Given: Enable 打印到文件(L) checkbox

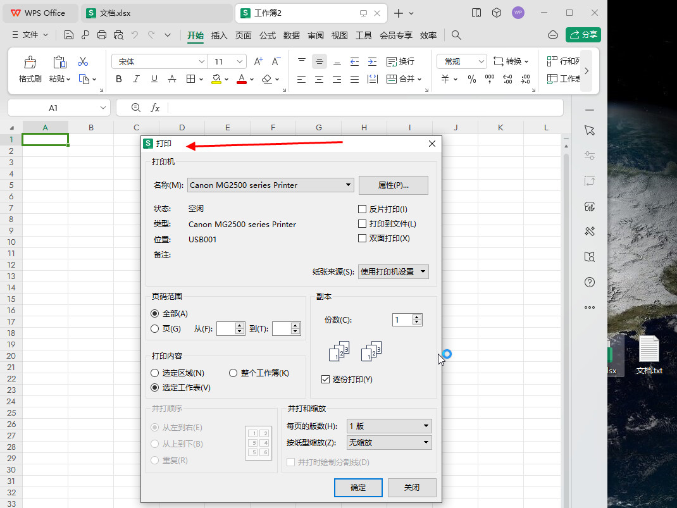Looking at the screenshot, I should point(363,223).
